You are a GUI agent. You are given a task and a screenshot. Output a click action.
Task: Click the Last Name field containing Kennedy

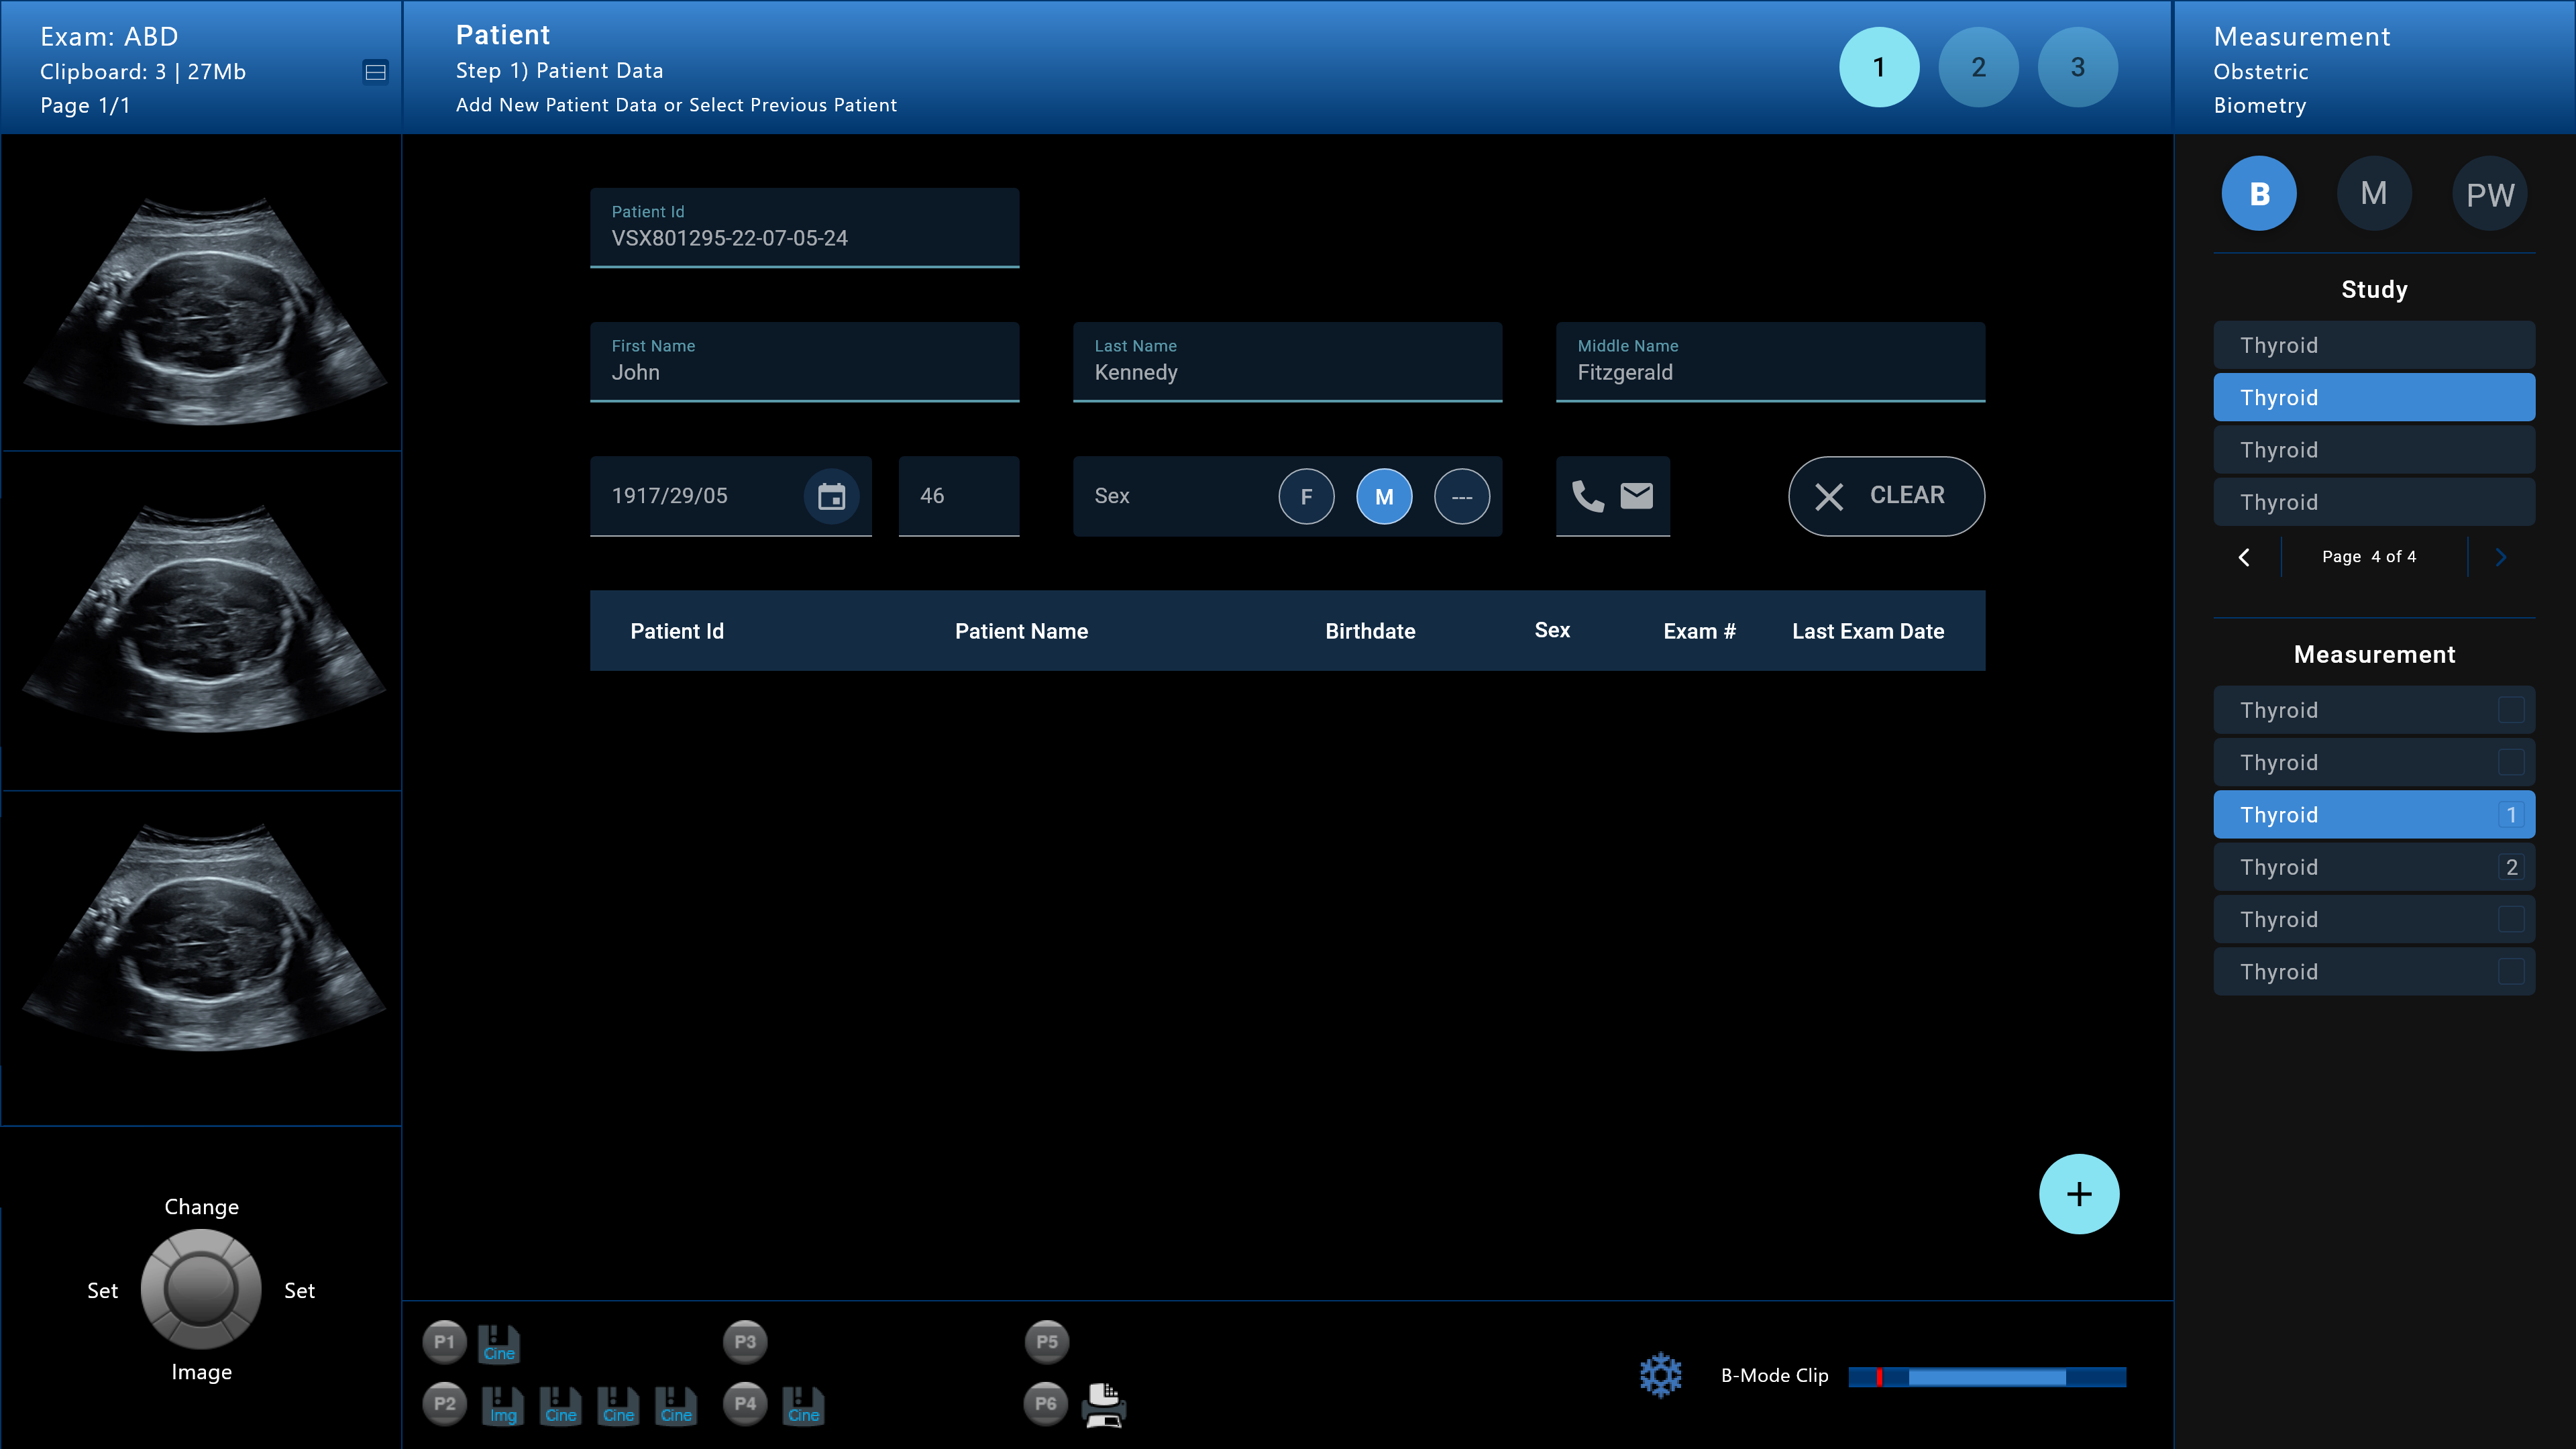coord(1287,362)
